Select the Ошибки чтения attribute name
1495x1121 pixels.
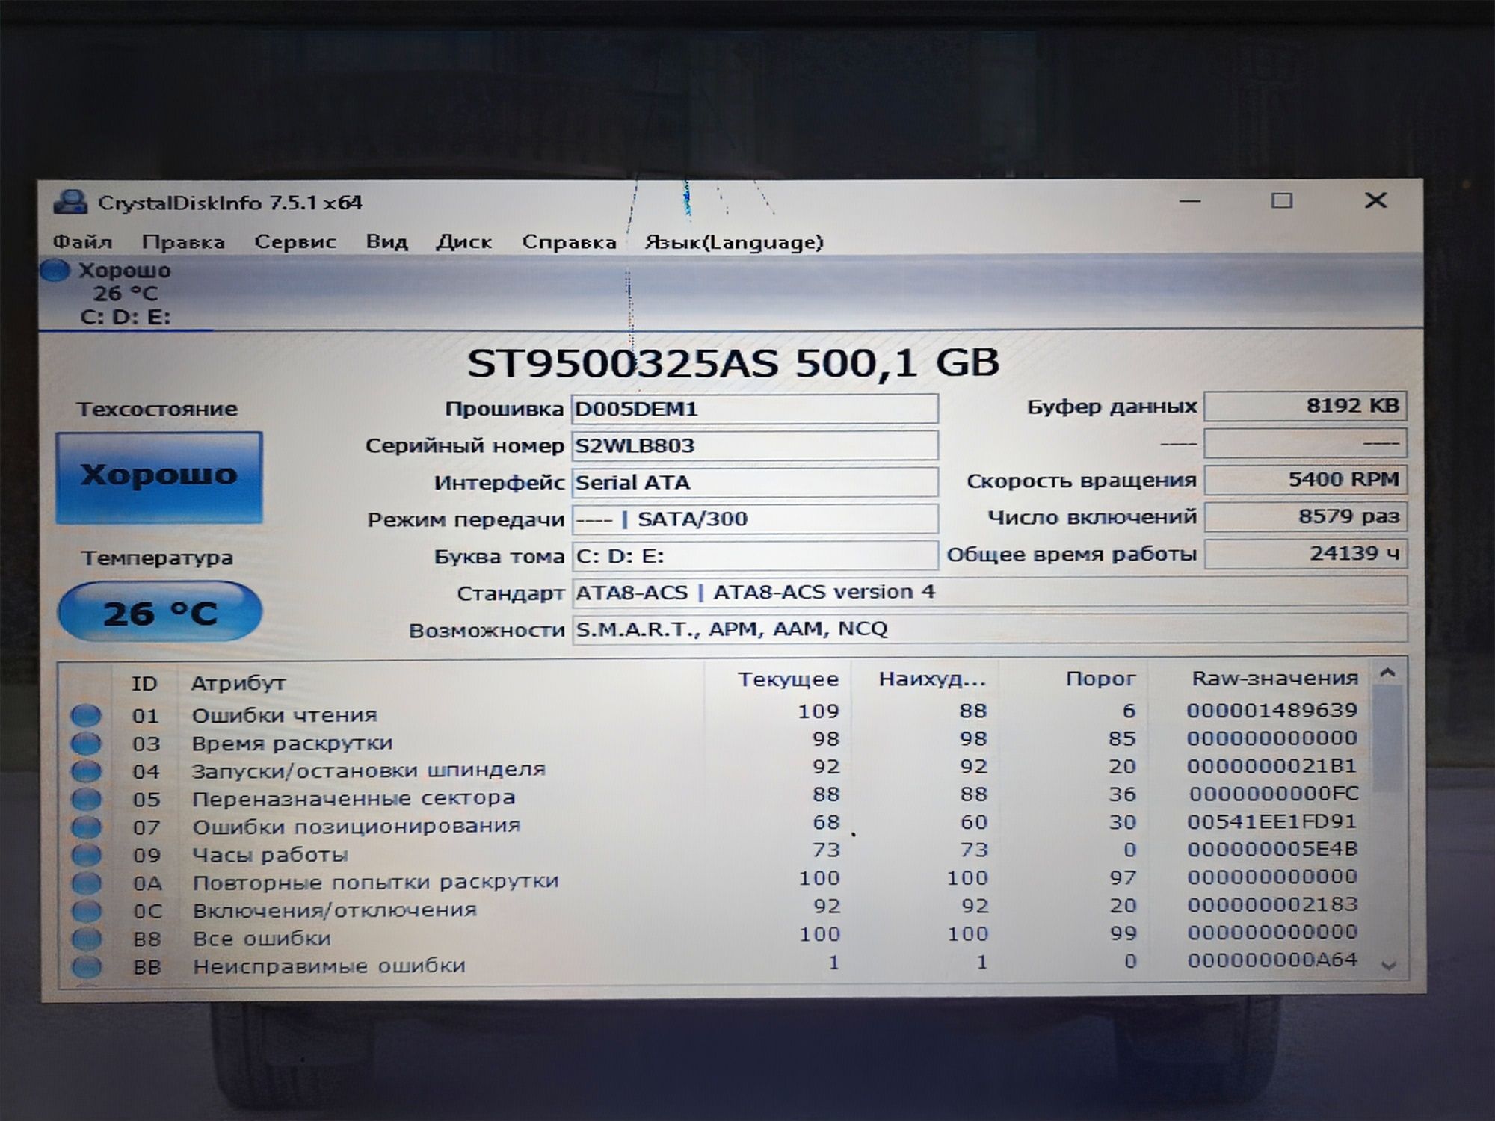pos(284,715)
